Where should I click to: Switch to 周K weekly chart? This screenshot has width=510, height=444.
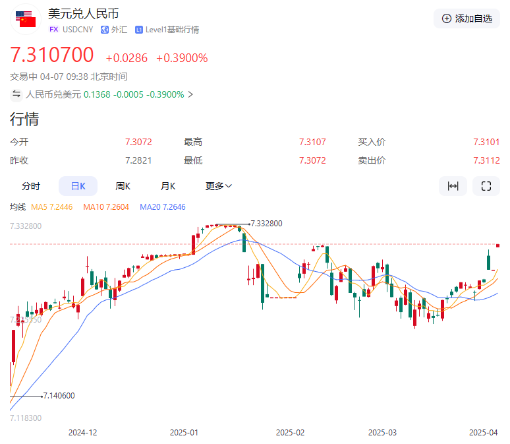tap(123, 186)
